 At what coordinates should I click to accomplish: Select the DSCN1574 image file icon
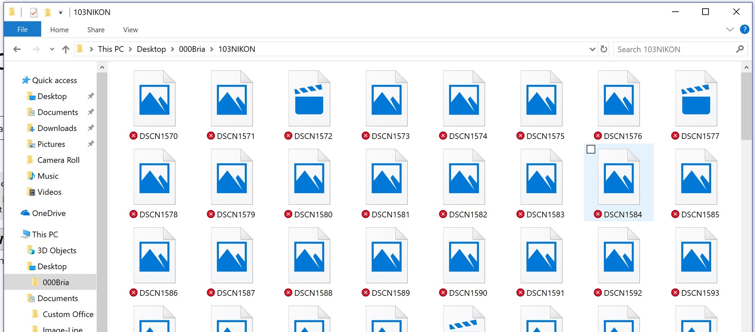click(x=464, y=98)
